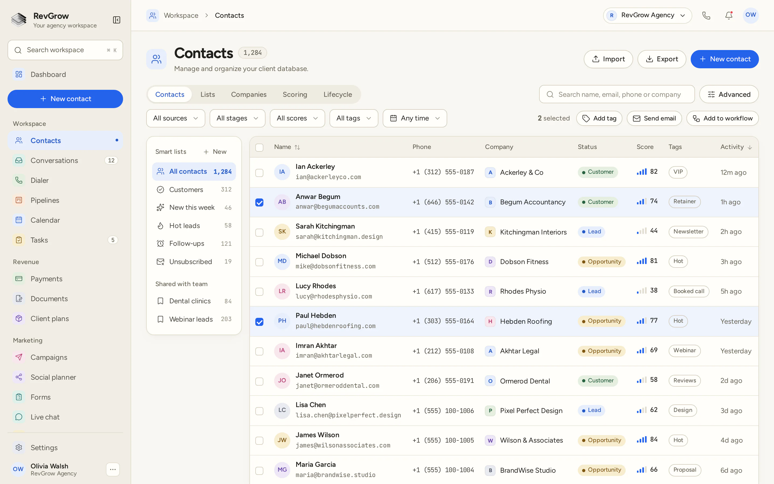The height and width of the screenshot is (484, 774).
Task: Toggle the select-all checkbox in table header
Action: tap(259, 147)
